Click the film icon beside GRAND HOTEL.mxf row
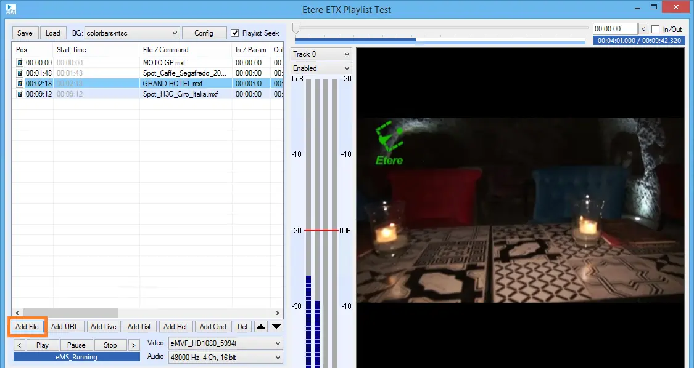 pyautogui.click(x=20, y=84)
